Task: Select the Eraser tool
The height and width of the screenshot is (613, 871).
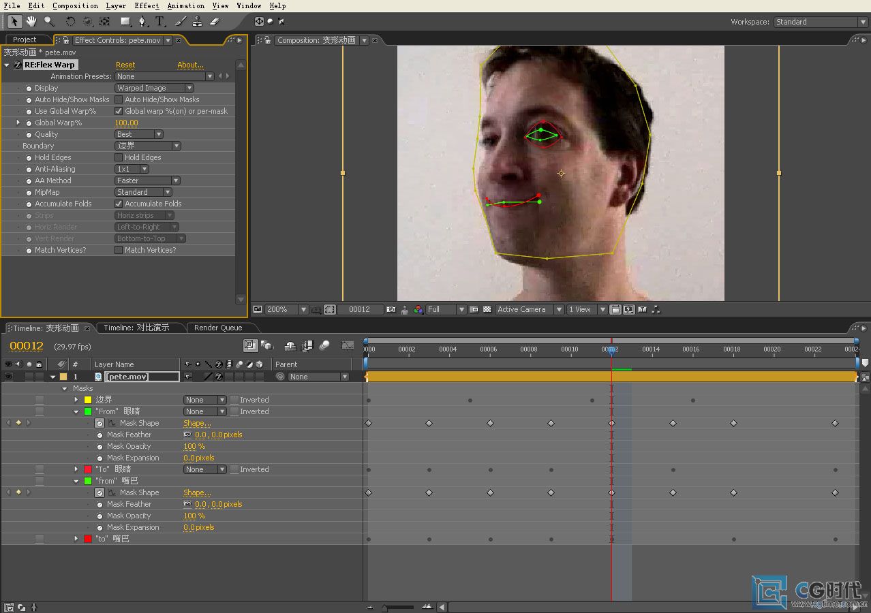Action: click(214, 22)
